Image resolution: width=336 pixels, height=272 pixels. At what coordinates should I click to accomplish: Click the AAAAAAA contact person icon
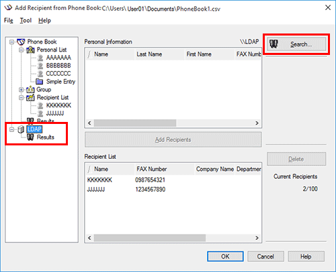(x=40, y=58)
